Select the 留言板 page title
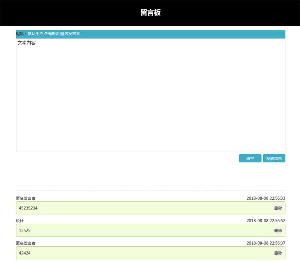Image resolution: width=300 pixels, height=262 pixels. pyautogui.click(x=151, y=12)
